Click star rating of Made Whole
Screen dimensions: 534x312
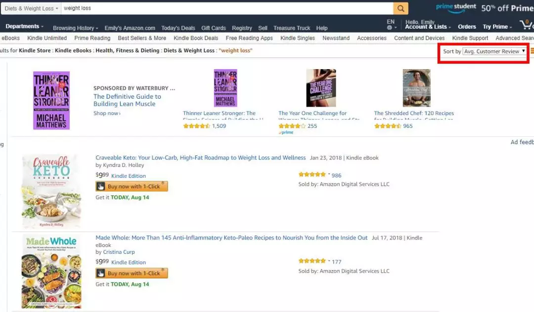pyautogui.click(x=312, y=261)
